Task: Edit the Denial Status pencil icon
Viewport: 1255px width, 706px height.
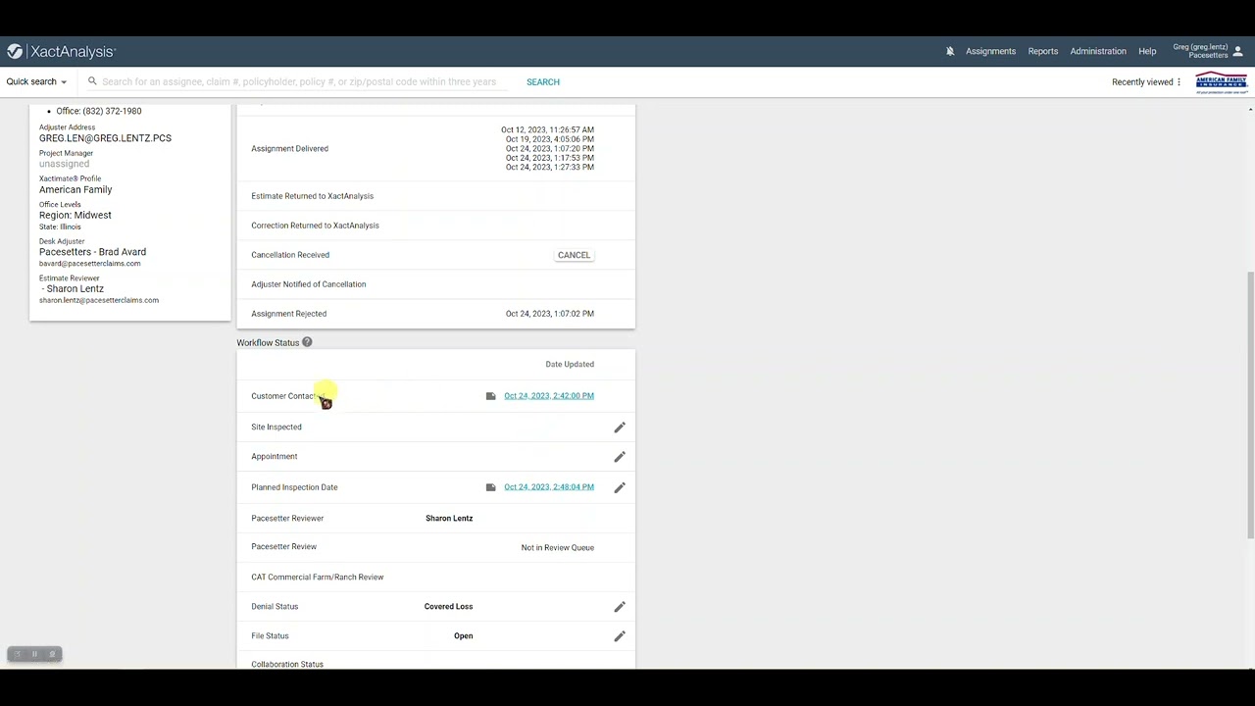Action: tap(620, 607)
